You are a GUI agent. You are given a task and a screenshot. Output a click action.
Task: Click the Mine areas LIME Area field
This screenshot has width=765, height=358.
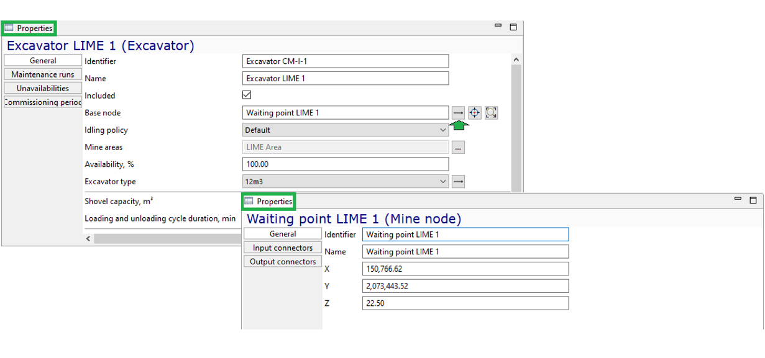coord(346,147)
